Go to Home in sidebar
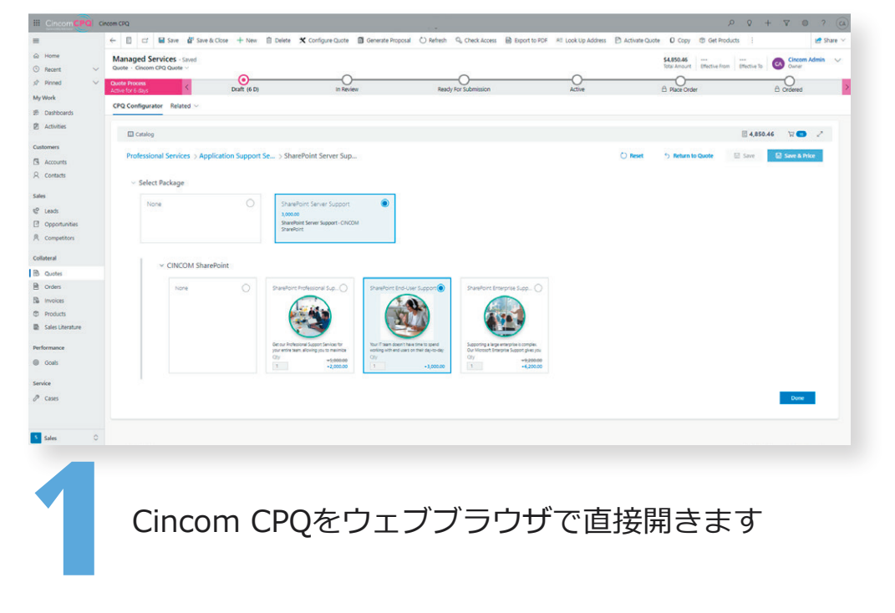This screenshot has height=613, width=895. [51, 56]
